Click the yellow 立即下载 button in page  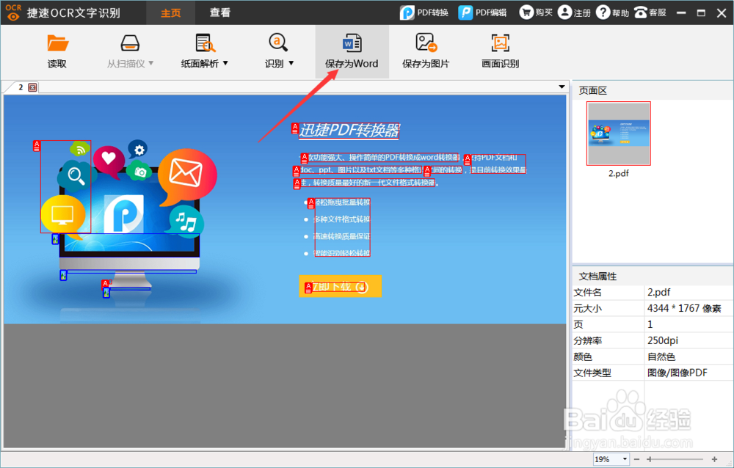click(341, 286)
